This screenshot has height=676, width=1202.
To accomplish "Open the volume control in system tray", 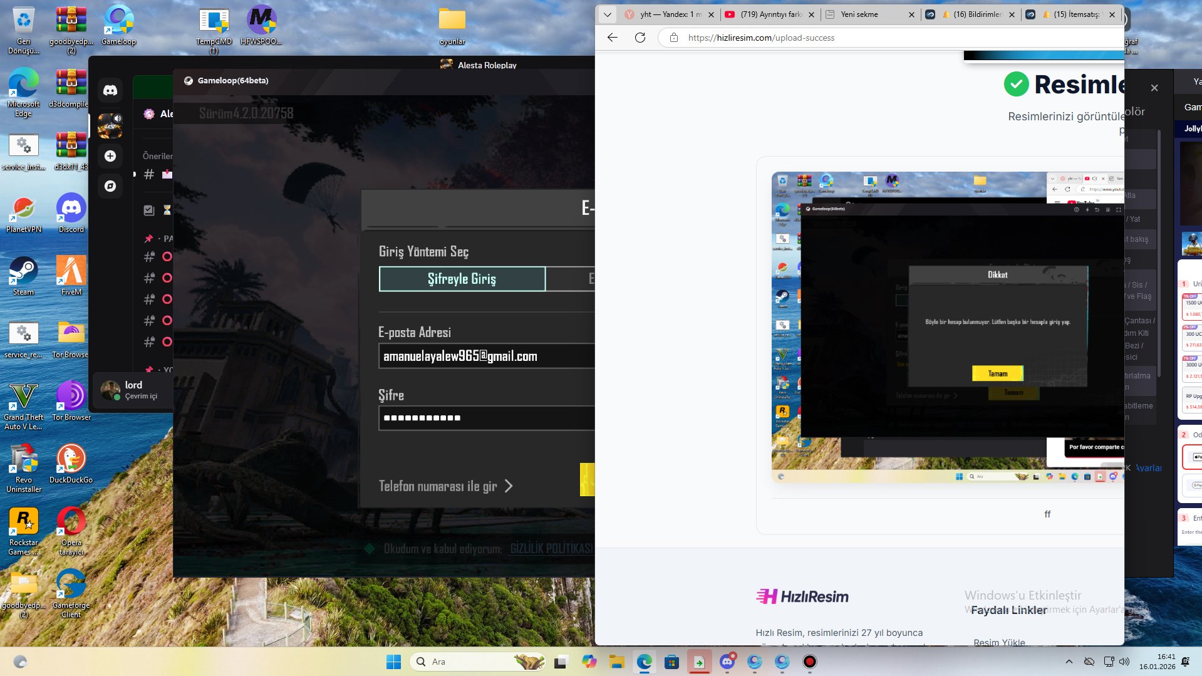I will [1124, 662].
